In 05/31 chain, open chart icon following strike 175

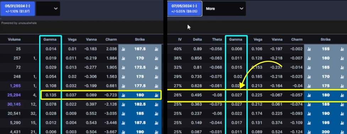point(157,77)
